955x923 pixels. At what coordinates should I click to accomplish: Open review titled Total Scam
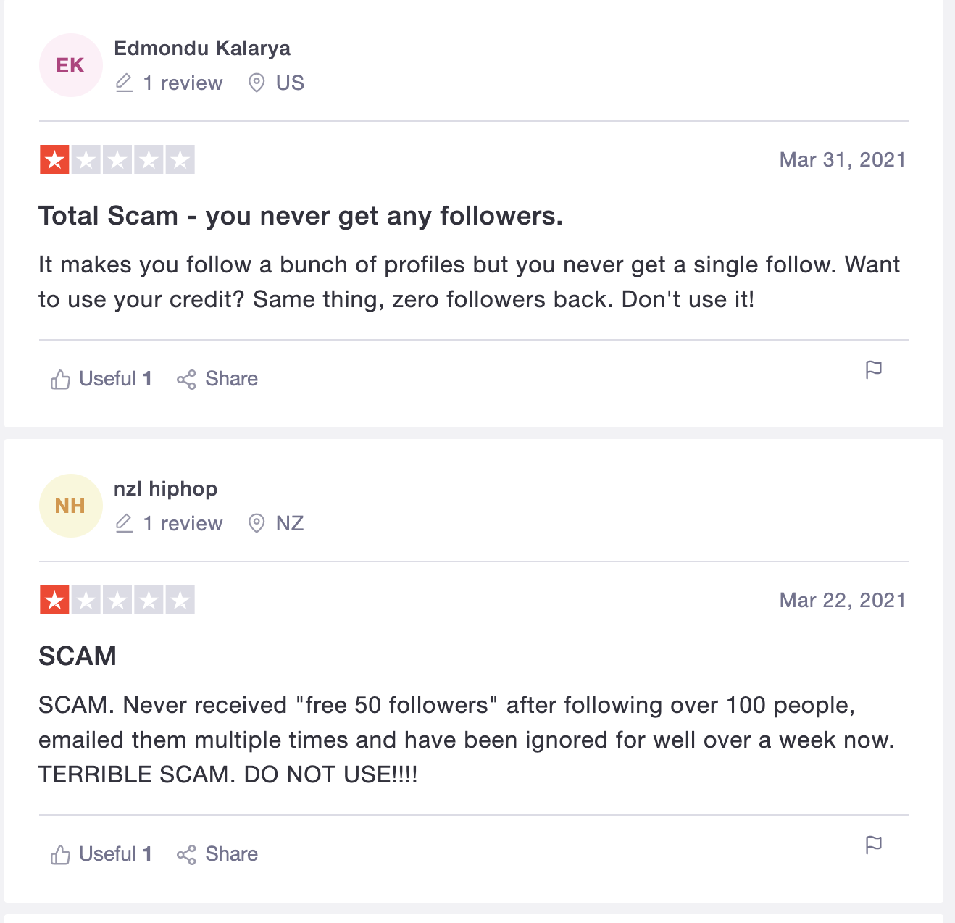tap(300, 216)
